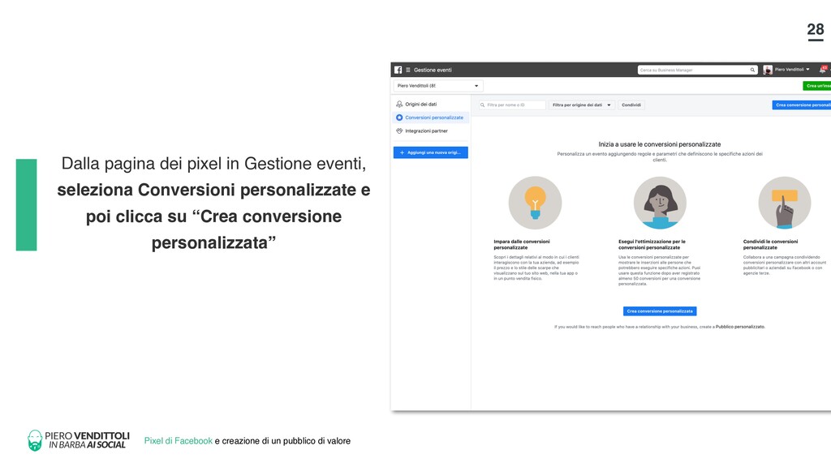
Task: Click the center Crea conversione personalizzata button
Action: 660,311
